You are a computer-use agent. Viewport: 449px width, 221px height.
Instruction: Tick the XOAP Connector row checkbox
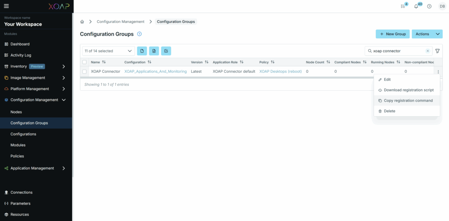coord(85,71)
